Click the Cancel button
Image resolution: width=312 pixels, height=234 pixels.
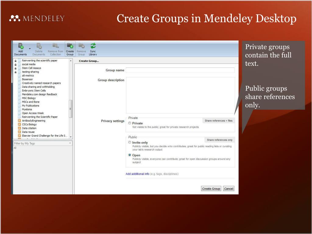click(229, 189)
